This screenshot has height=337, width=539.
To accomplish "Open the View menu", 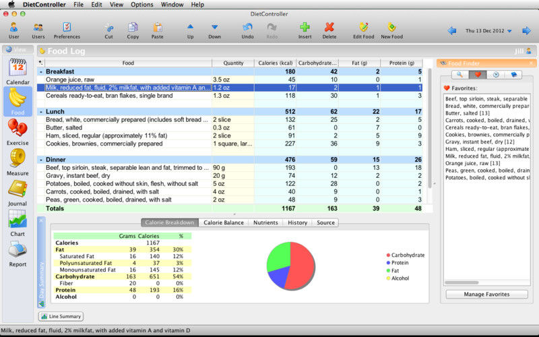I will point(116,5).
